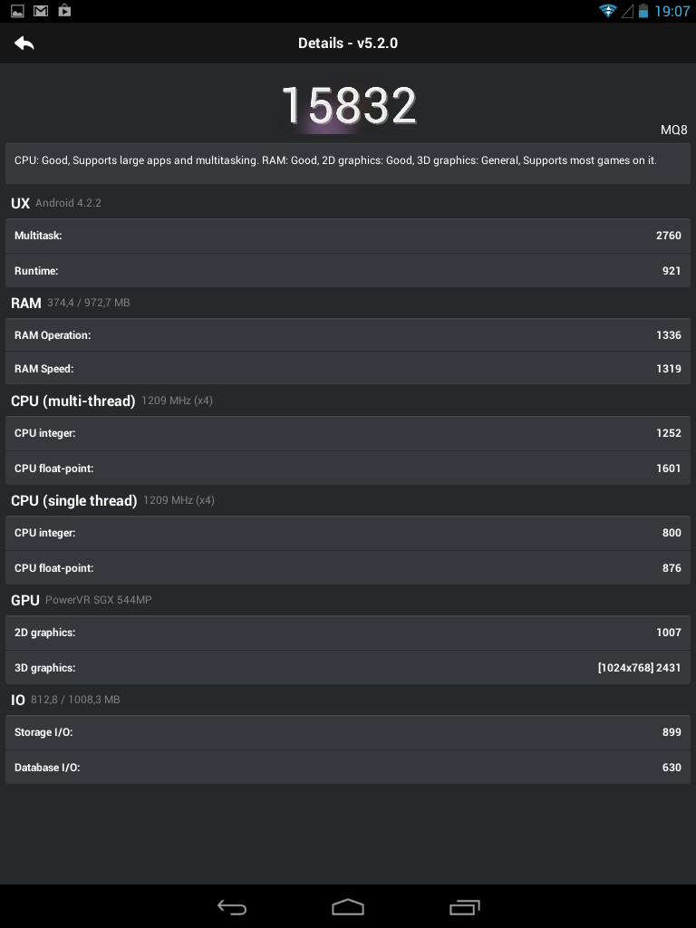Tap the total score 15832
Screen dimensions: 696x928
348,106
